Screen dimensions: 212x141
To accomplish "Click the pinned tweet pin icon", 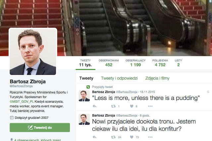I will click(x=88, y=87).
